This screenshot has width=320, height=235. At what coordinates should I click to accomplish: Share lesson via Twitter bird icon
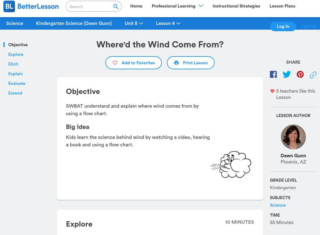286,74
